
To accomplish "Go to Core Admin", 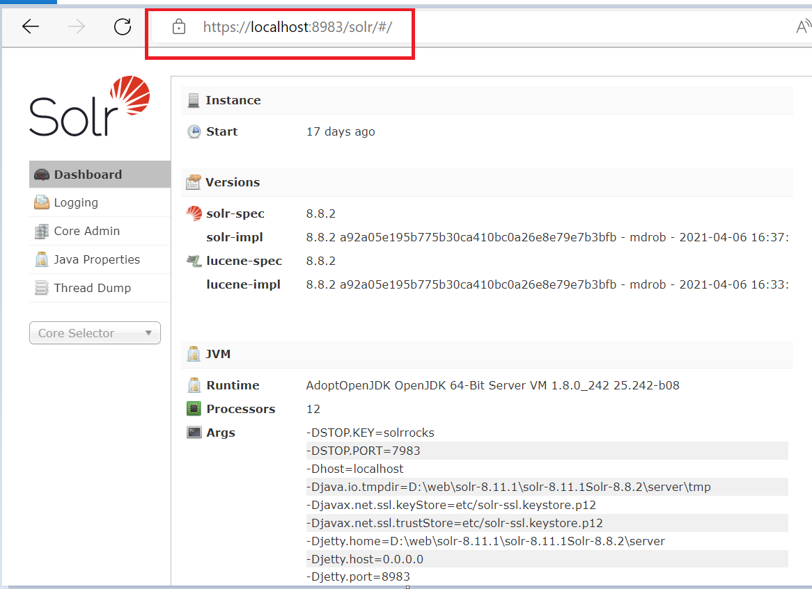I will point(100,231).
